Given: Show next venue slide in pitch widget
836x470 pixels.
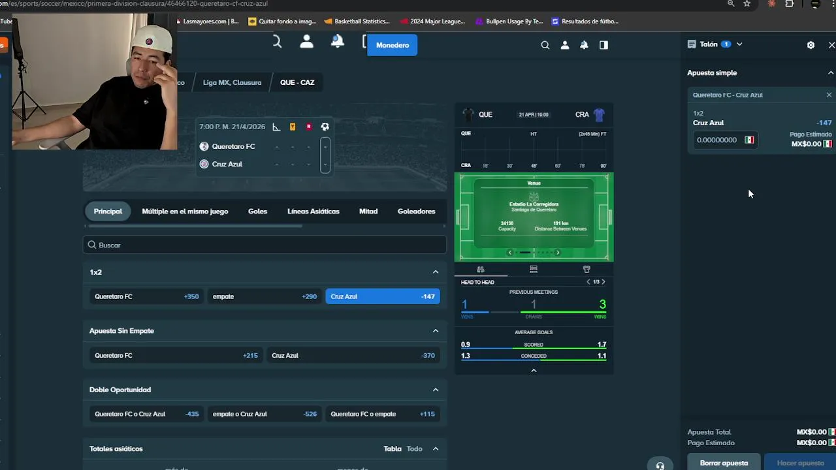Looking at the screenshot, I should [557, 253].
